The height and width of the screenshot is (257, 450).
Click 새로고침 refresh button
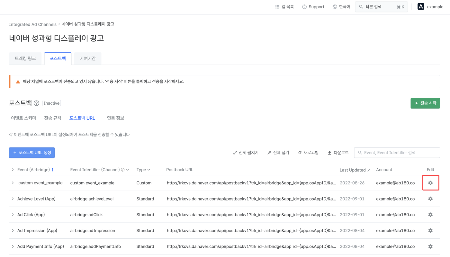[x=308, y=153]
